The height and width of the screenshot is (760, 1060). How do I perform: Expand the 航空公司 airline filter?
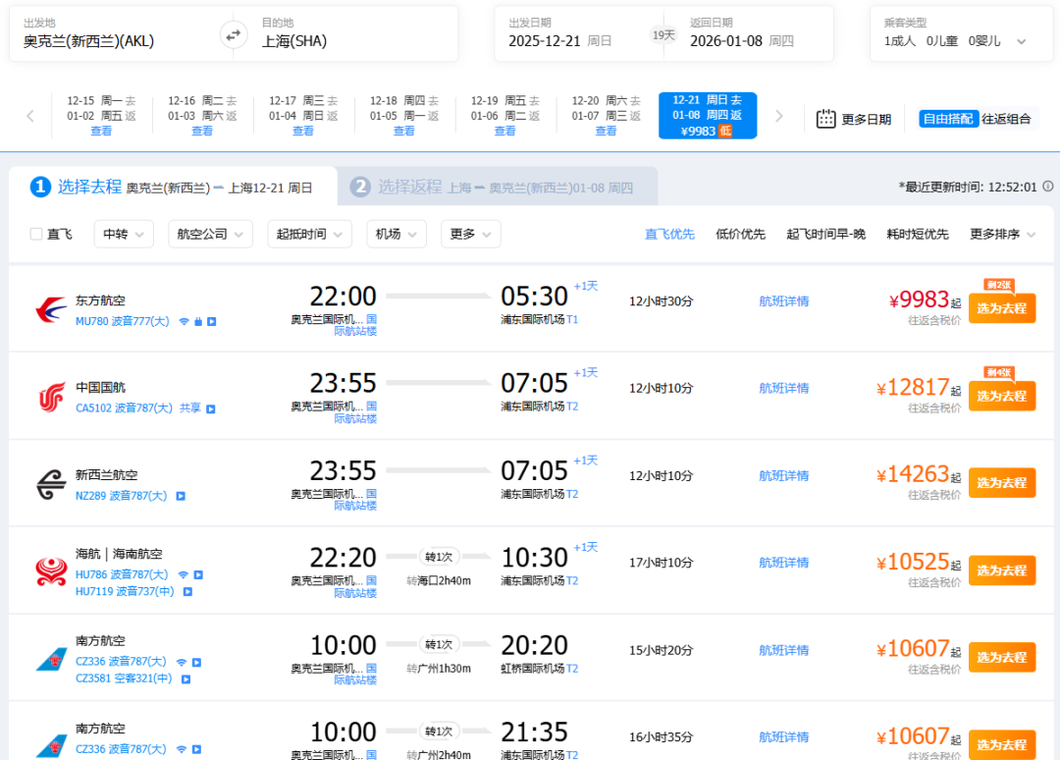coord(210,234)
